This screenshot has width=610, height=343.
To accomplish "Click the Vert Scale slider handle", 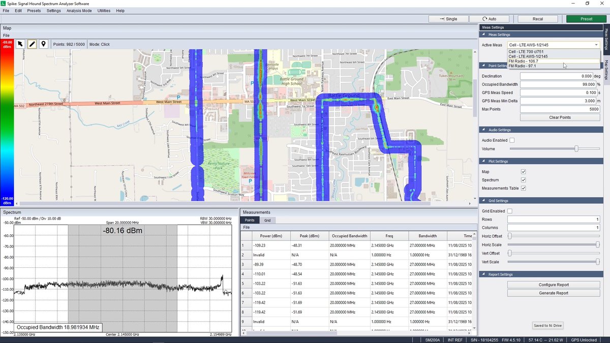I will tap(598, 262).
